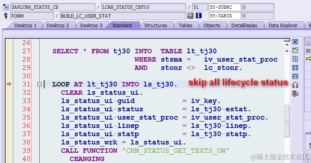This screenshot has height=163, width=311.
Task: Click the yellow execution arrow at line 31
Action: [9, 84]
